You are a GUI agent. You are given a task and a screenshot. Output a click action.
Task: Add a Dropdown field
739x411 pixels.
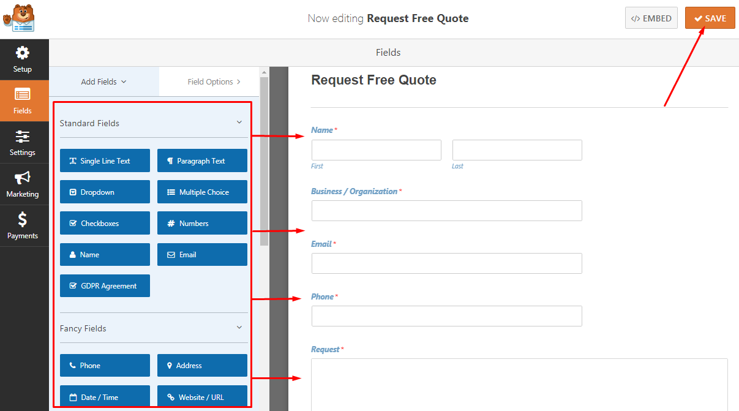[105, 192]
